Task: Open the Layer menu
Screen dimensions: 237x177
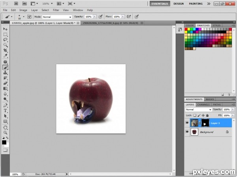Action: pos(34,10)
